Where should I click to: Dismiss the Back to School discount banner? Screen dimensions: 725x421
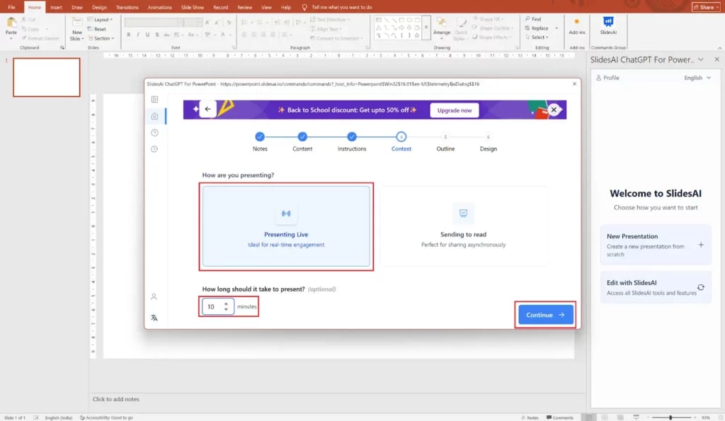(554, 110)
